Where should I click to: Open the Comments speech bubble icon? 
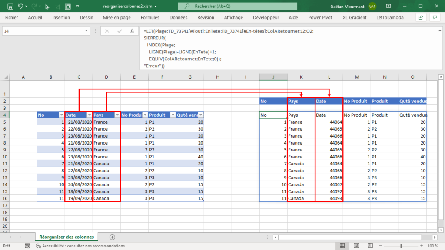(434, 18)
